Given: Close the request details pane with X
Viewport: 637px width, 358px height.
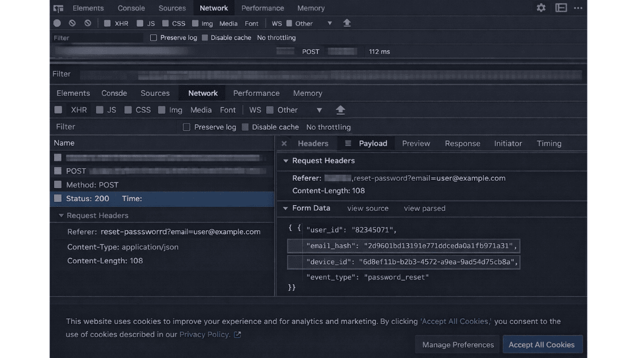Looking at the screenshot, I should coord(284,144).
